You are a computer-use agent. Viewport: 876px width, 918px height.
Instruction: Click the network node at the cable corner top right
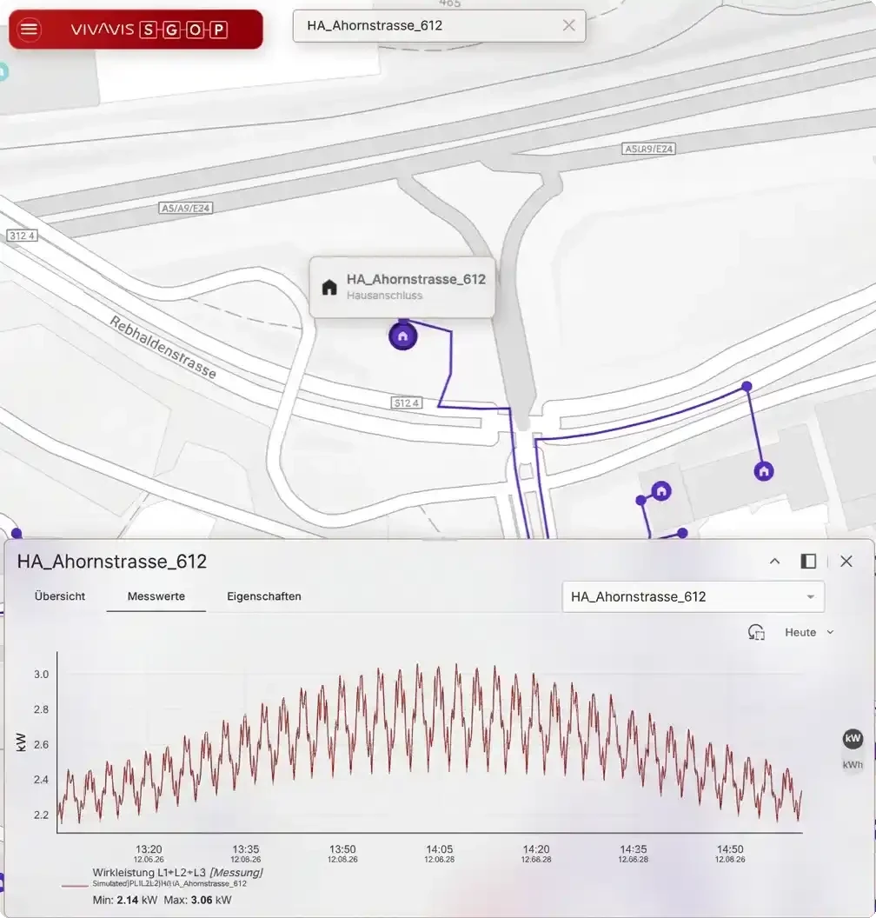[x=747, y=386]
